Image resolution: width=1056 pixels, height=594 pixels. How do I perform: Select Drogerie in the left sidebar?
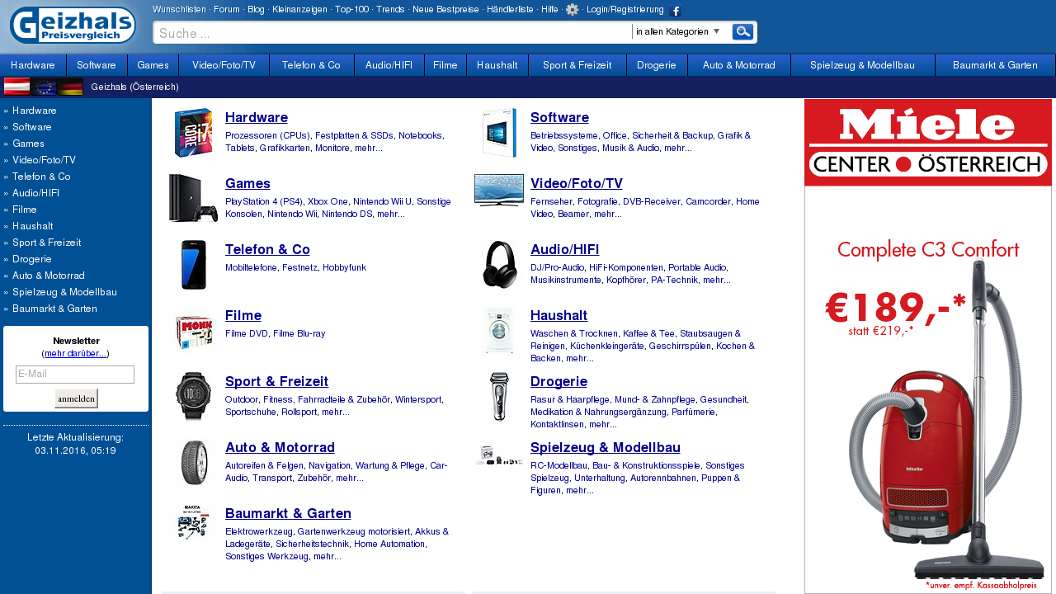pos(32,259)
